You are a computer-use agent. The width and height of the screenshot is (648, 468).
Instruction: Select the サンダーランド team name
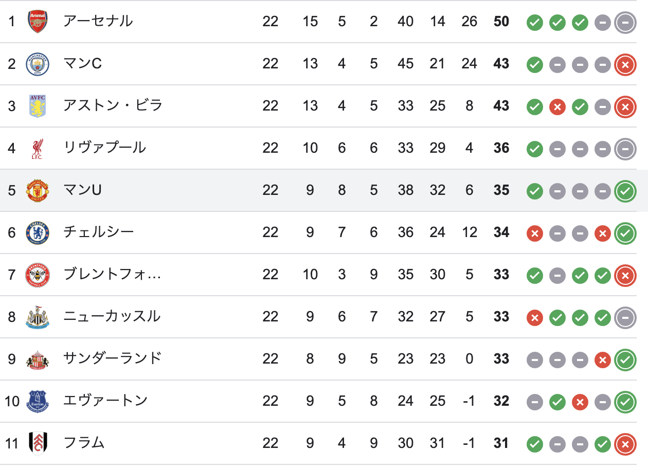coord(113,358)
